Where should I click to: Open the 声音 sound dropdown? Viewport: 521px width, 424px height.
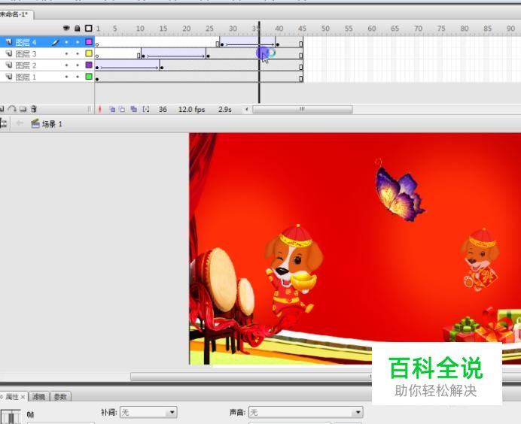pyautogui.click(x=306, y=413)
